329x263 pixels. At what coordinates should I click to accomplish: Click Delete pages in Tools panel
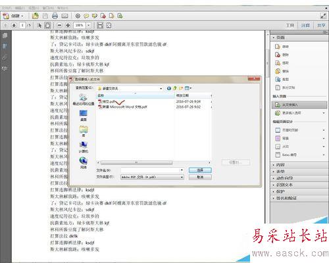click(282, 55)
